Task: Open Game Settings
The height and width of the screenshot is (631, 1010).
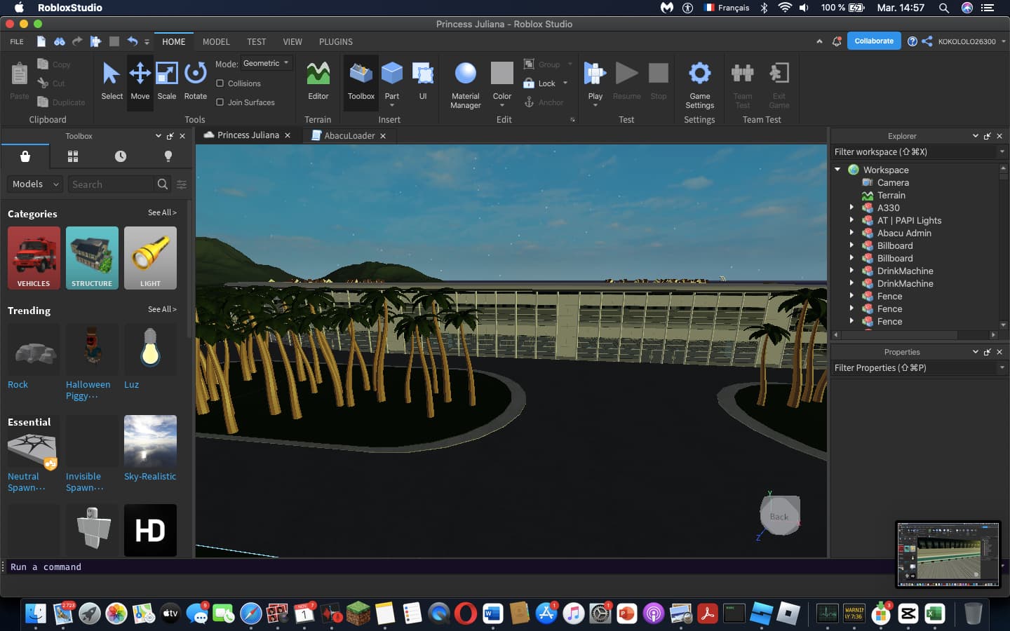Action: pos(699,84)
